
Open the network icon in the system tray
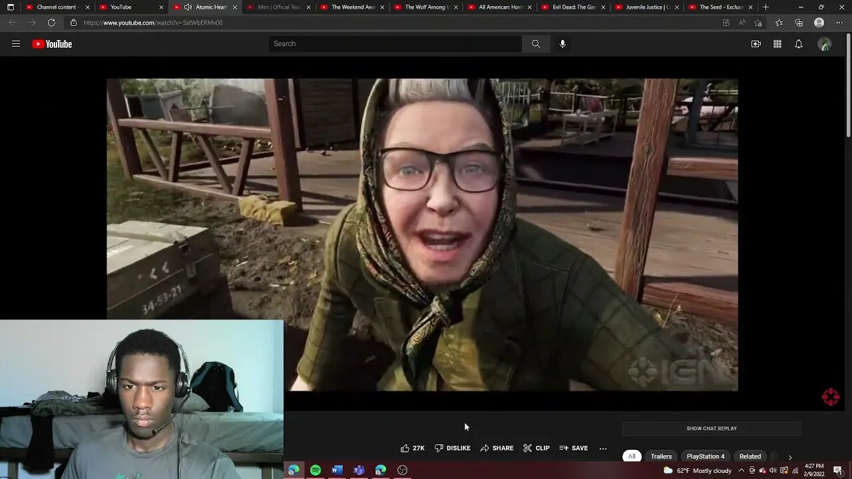[x=795, y=470]
